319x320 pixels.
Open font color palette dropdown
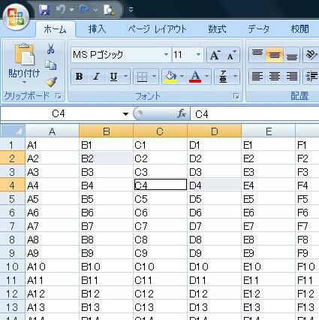tap(206, 76)
